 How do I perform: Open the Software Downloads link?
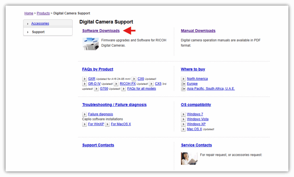click(101, 31)
